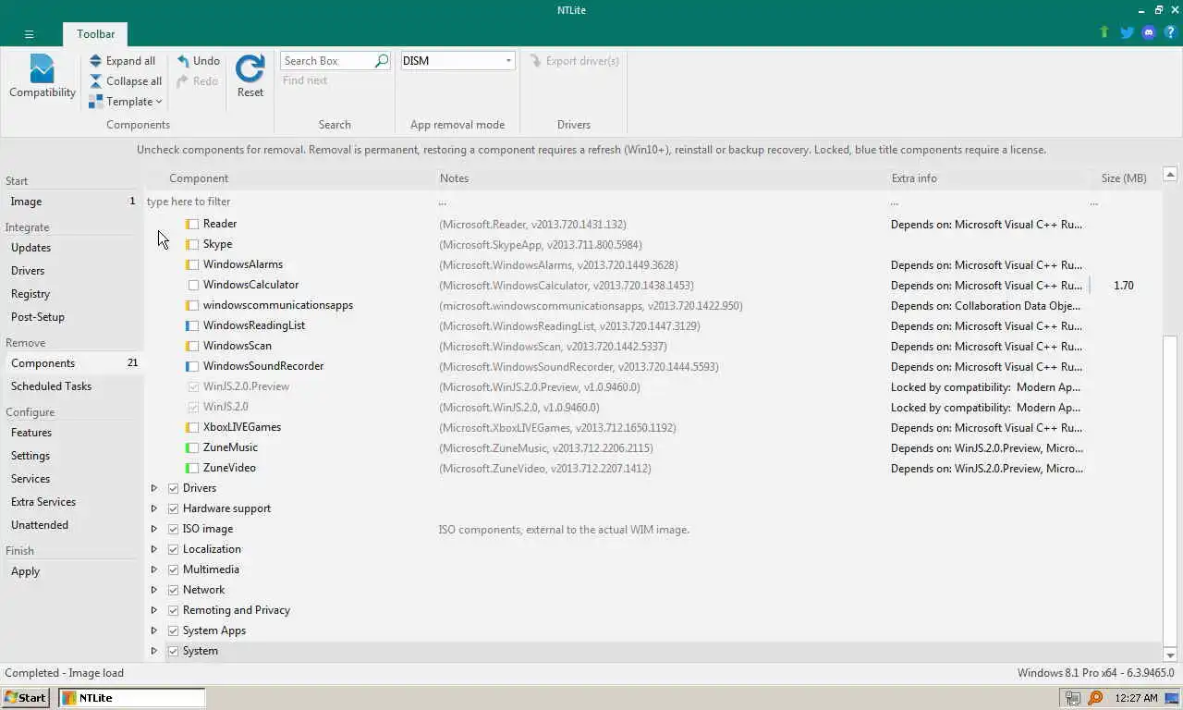Image resolution: width=1183 pixels, height=710 pixels.
Task: Open the Compatibility settings icon
Action: coord(42,69)
